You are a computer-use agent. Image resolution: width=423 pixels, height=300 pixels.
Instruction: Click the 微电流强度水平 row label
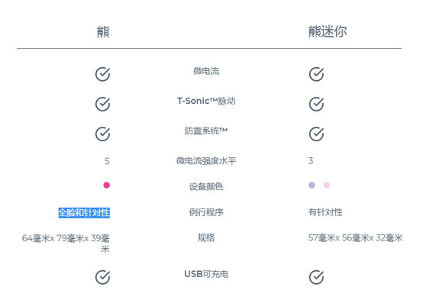coord(206,161)
